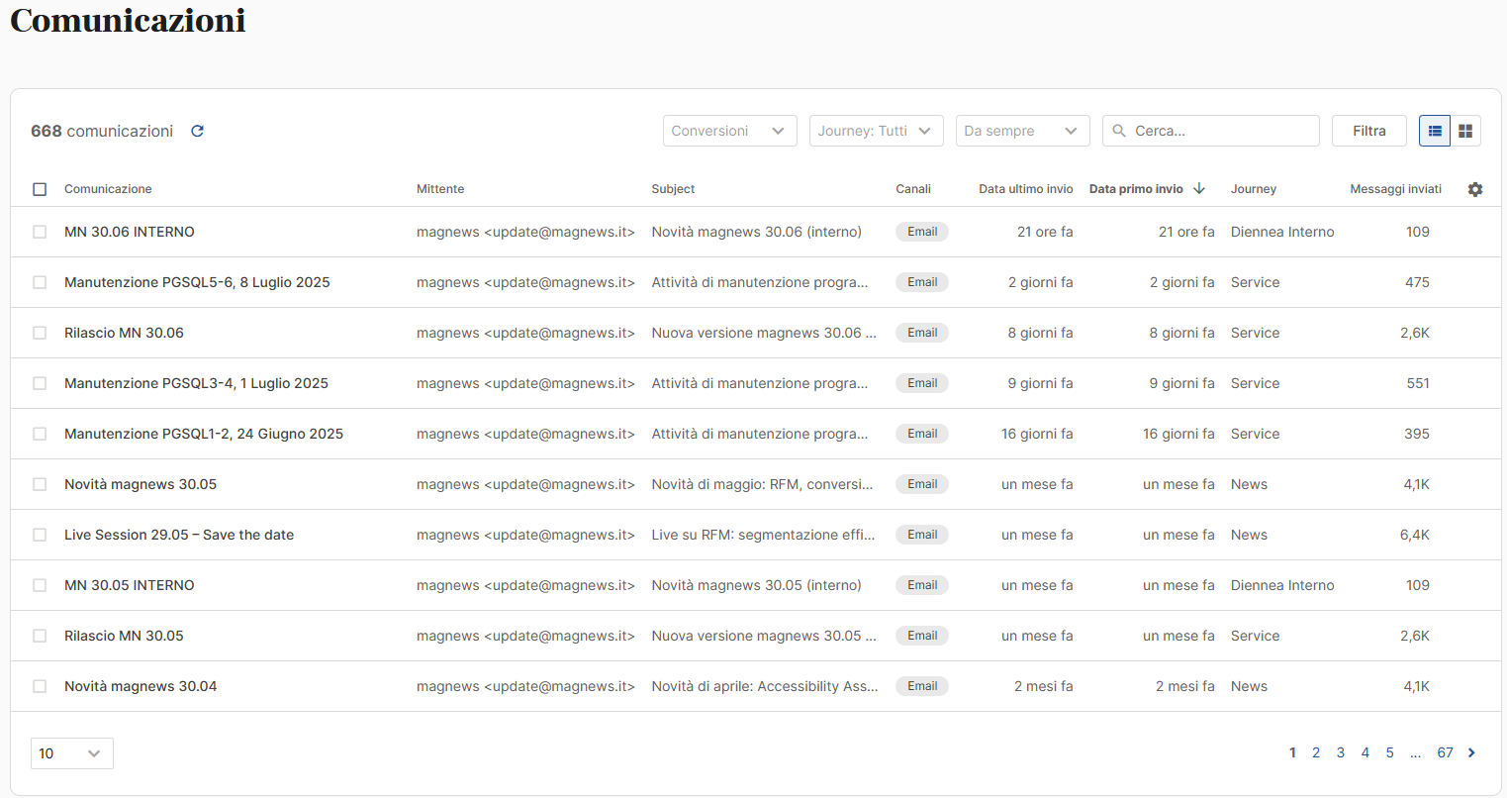1507x798 pixels.
Task: Check the Rilascio MN 30.06 row
Action: (40, 333)
